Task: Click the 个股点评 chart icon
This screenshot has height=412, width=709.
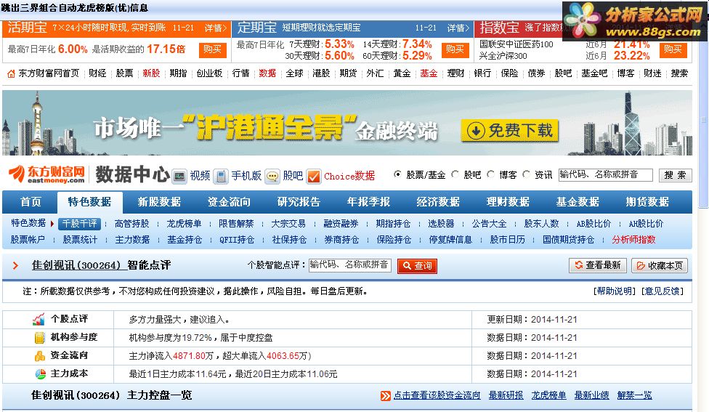Action: pyautogui.click(x=39, y=319)
